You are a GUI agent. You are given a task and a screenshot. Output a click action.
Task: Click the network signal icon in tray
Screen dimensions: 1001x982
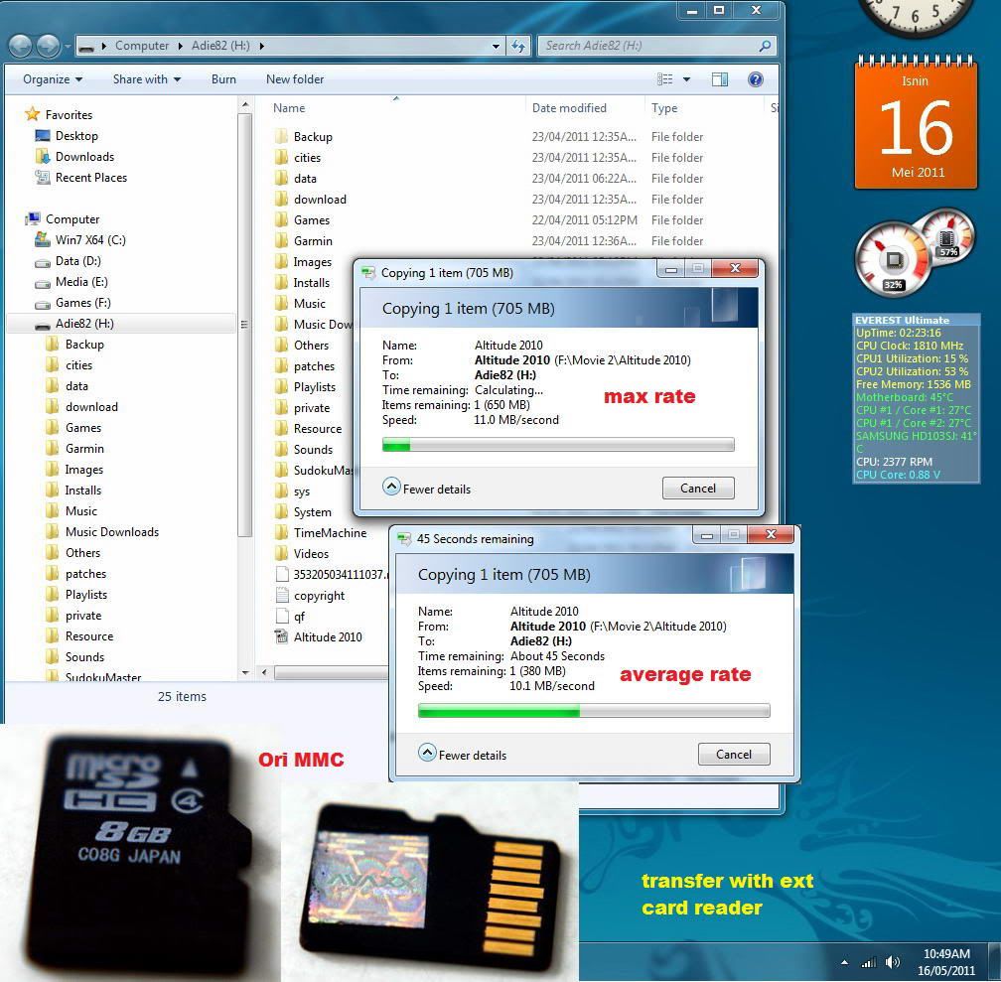tap(869, 961)
